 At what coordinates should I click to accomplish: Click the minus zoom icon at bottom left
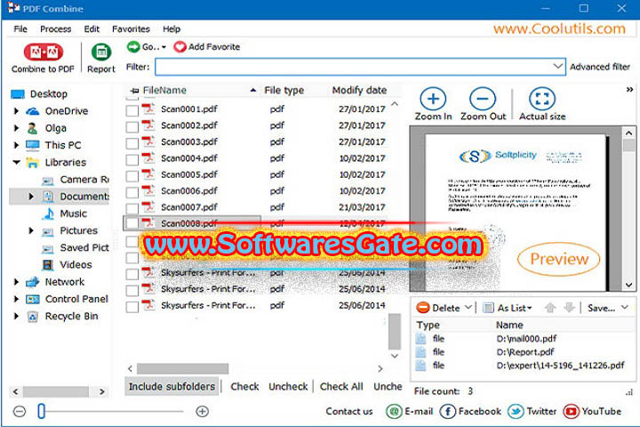pos(20,411)
